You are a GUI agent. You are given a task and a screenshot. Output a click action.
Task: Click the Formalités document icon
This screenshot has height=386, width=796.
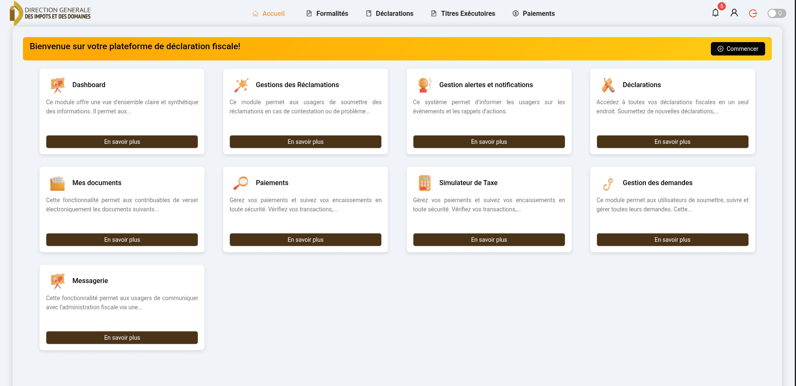(x=309, y=13)
